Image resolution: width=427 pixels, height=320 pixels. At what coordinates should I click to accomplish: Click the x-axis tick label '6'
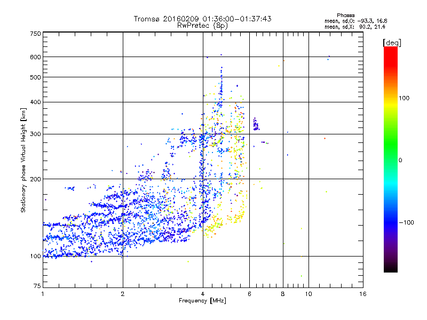249,294
